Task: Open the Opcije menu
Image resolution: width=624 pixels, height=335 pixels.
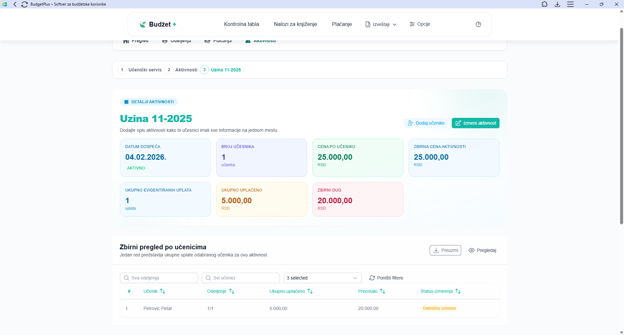Action: point(420,24)
